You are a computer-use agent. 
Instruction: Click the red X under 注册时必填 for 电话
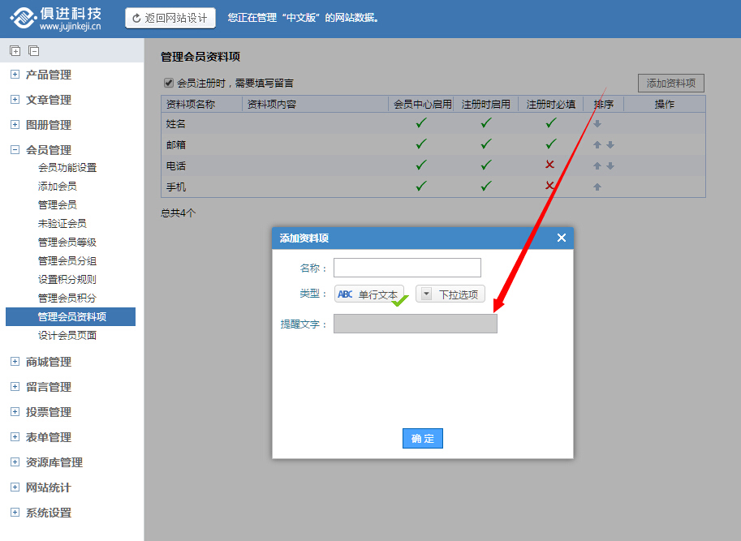pyautogui.click(x=550, y=165)
